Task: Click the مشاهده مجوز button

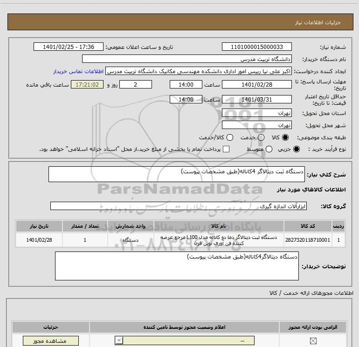Action: (51, 341)
